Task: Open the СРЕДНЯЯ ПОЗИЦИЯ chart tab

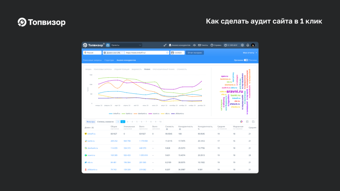Action: pos(122,69)
